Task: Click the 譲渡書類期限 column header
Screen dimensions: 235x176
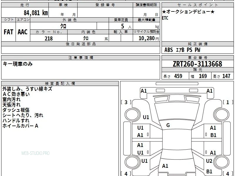Action: [146, 5]
